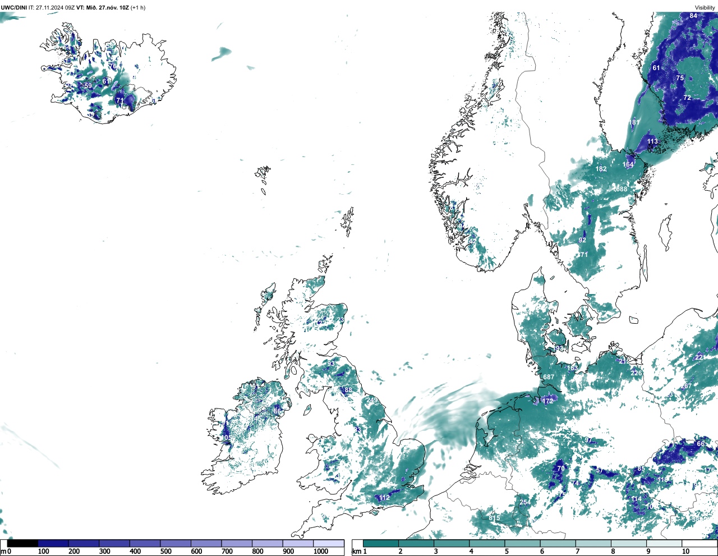This screenshot has height=556, width=718.
Task: Click visibility value 181 on map
Action: click(634, 122)
